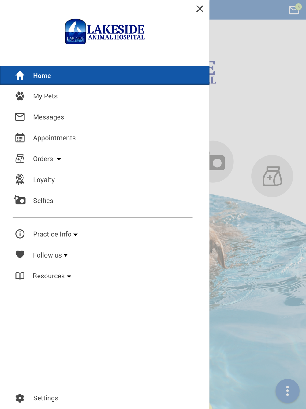Viewport: 306px width, 409px height.
Task: Expand the Resources dropdown arrow
Action: click(x=69, y=277)
